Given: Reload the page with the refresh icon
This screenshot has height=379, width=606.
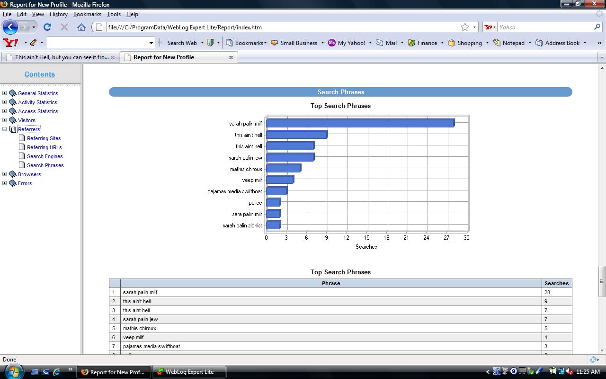Looking at the screenshot, I should pos(47,27).
